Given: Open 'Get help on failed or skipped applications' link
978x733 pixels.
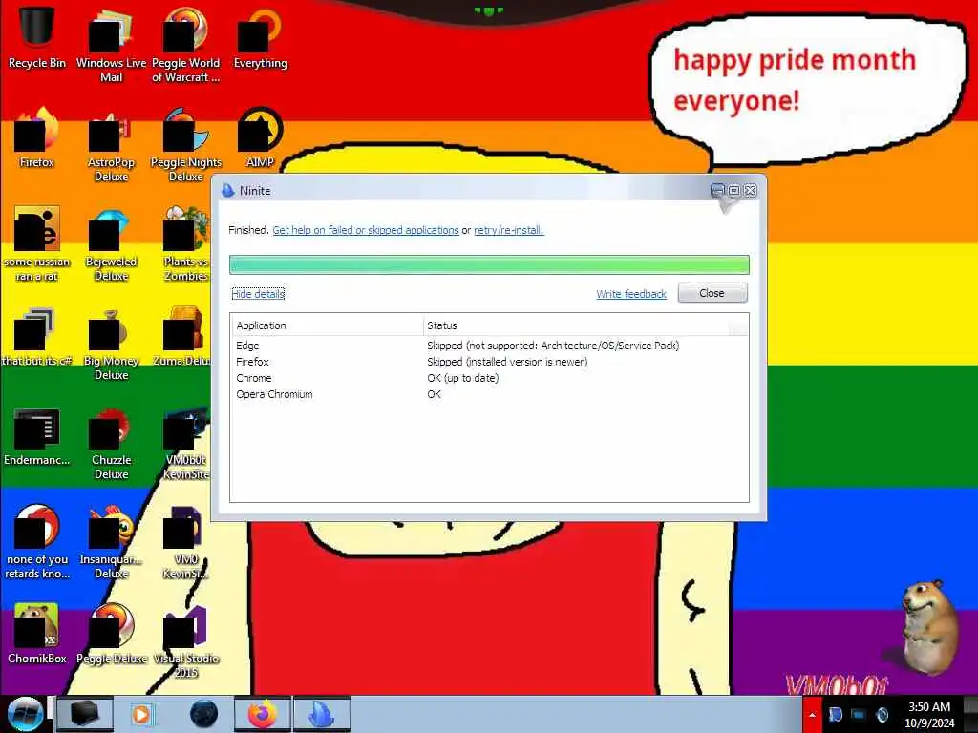Looking at the screenshot, I should (366, 230).
